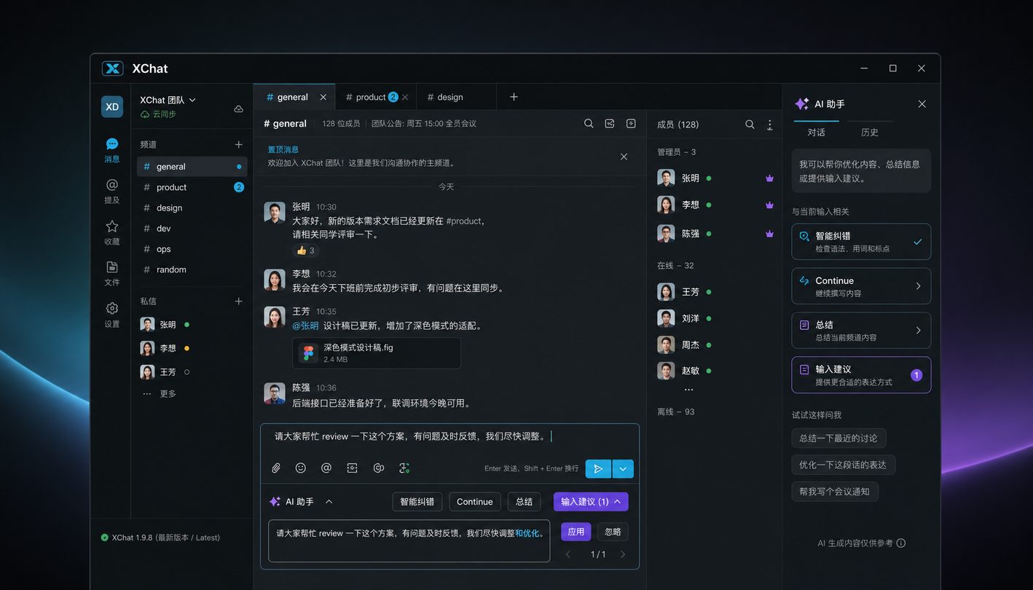Open the 输入建议 card in the AI panel
Screen dimensions: 1033x590
point(861,375)
